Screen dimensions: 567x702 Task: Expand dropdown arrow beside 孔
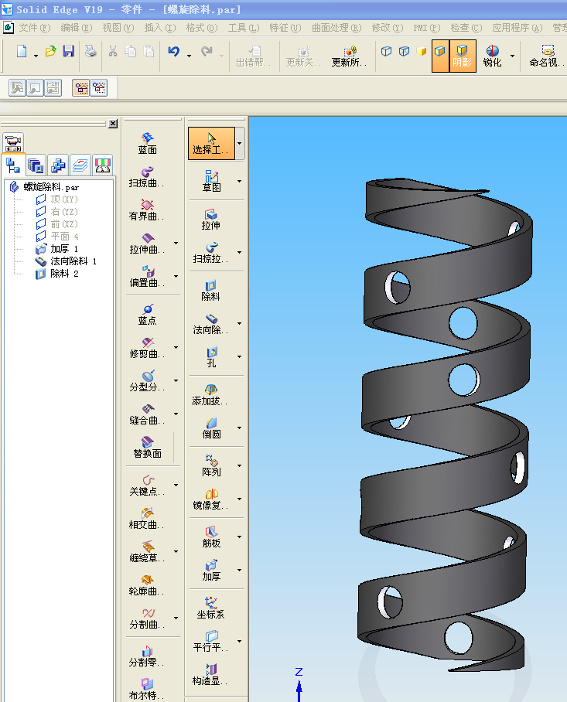click(x=239, y=357)
